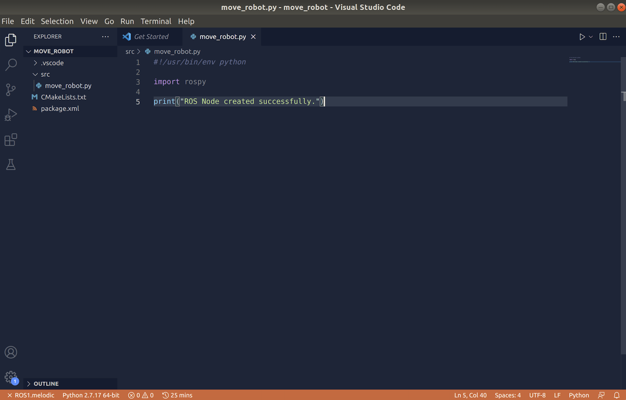Viewport: 626px width, 400px height.
Task: Select the Python 2.7.17 64-bit interpreter
Action: tap(91, 395)
